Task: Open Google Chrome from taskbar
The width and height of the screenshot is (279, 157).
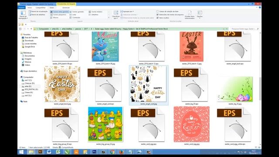Action: coord(112,152)
